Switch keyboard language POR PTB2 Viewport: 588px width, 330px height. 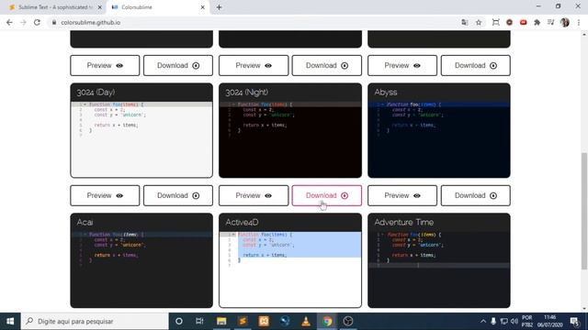coord(526,321)
